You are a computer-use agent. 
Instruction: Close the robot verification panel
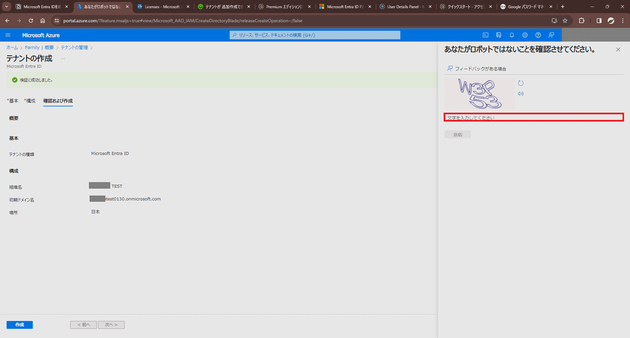[x=618, y=49]
